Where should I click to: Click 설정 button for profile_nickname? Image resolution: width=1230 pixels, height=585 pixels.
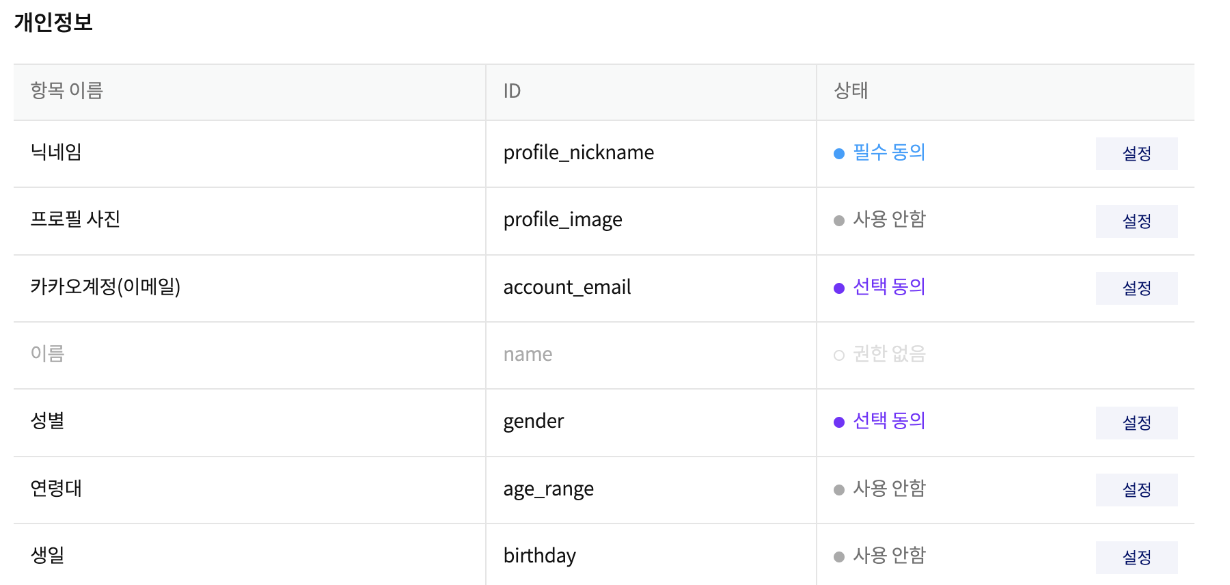[x=1136, y=154]
